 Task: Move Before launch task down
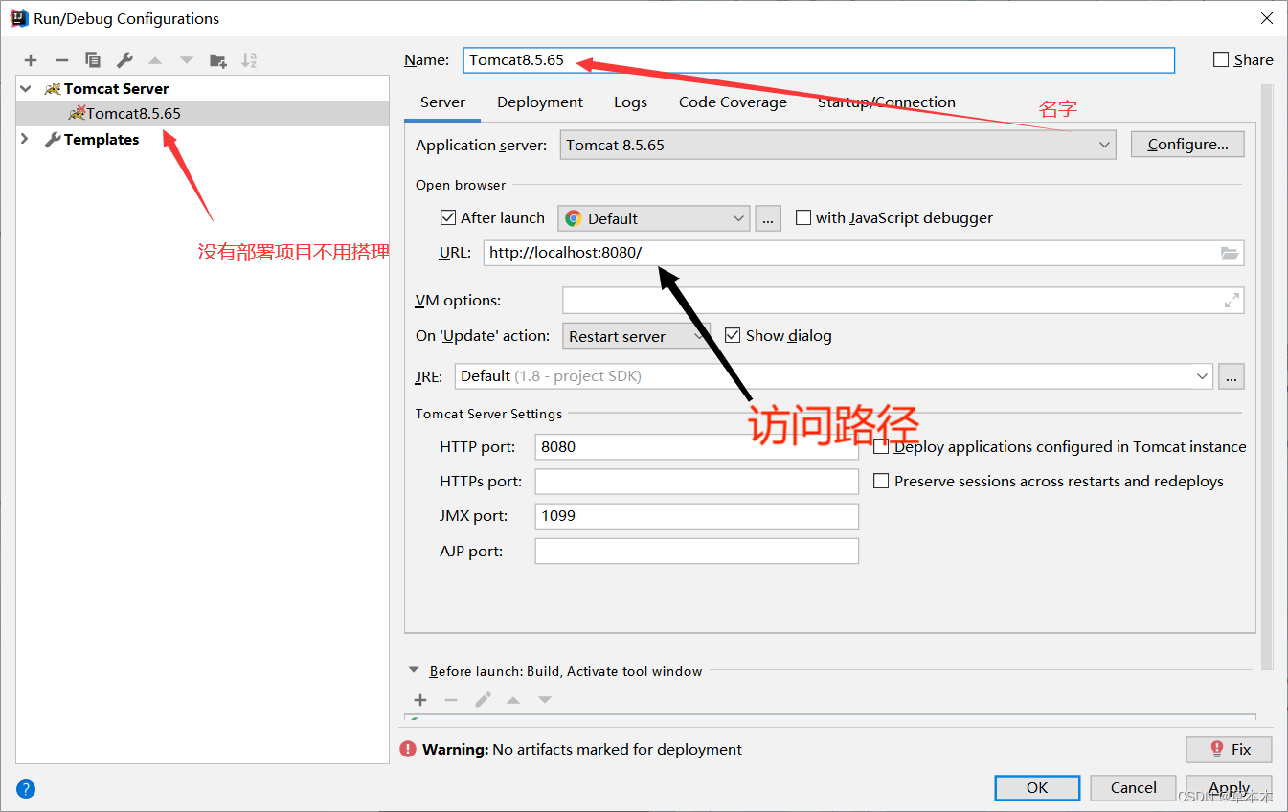(x=545, y=700)
